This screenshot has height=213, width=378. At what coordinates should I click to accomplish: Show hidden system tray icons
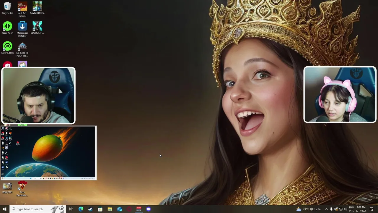coord(326,209)
